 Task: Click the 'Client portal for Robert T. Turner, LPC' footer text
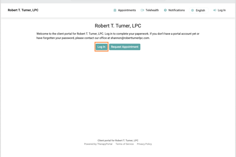tap(118, 140)
